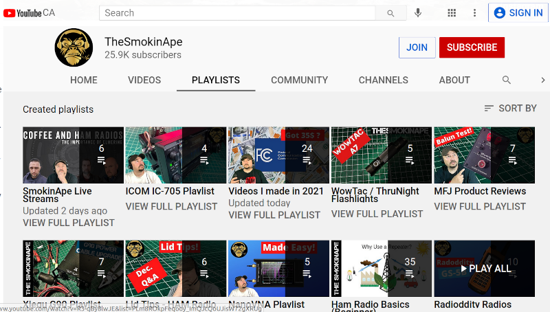The image size is (550, 312).
Task: Click Updated 2 days ago text
Action: coord(65,211)
